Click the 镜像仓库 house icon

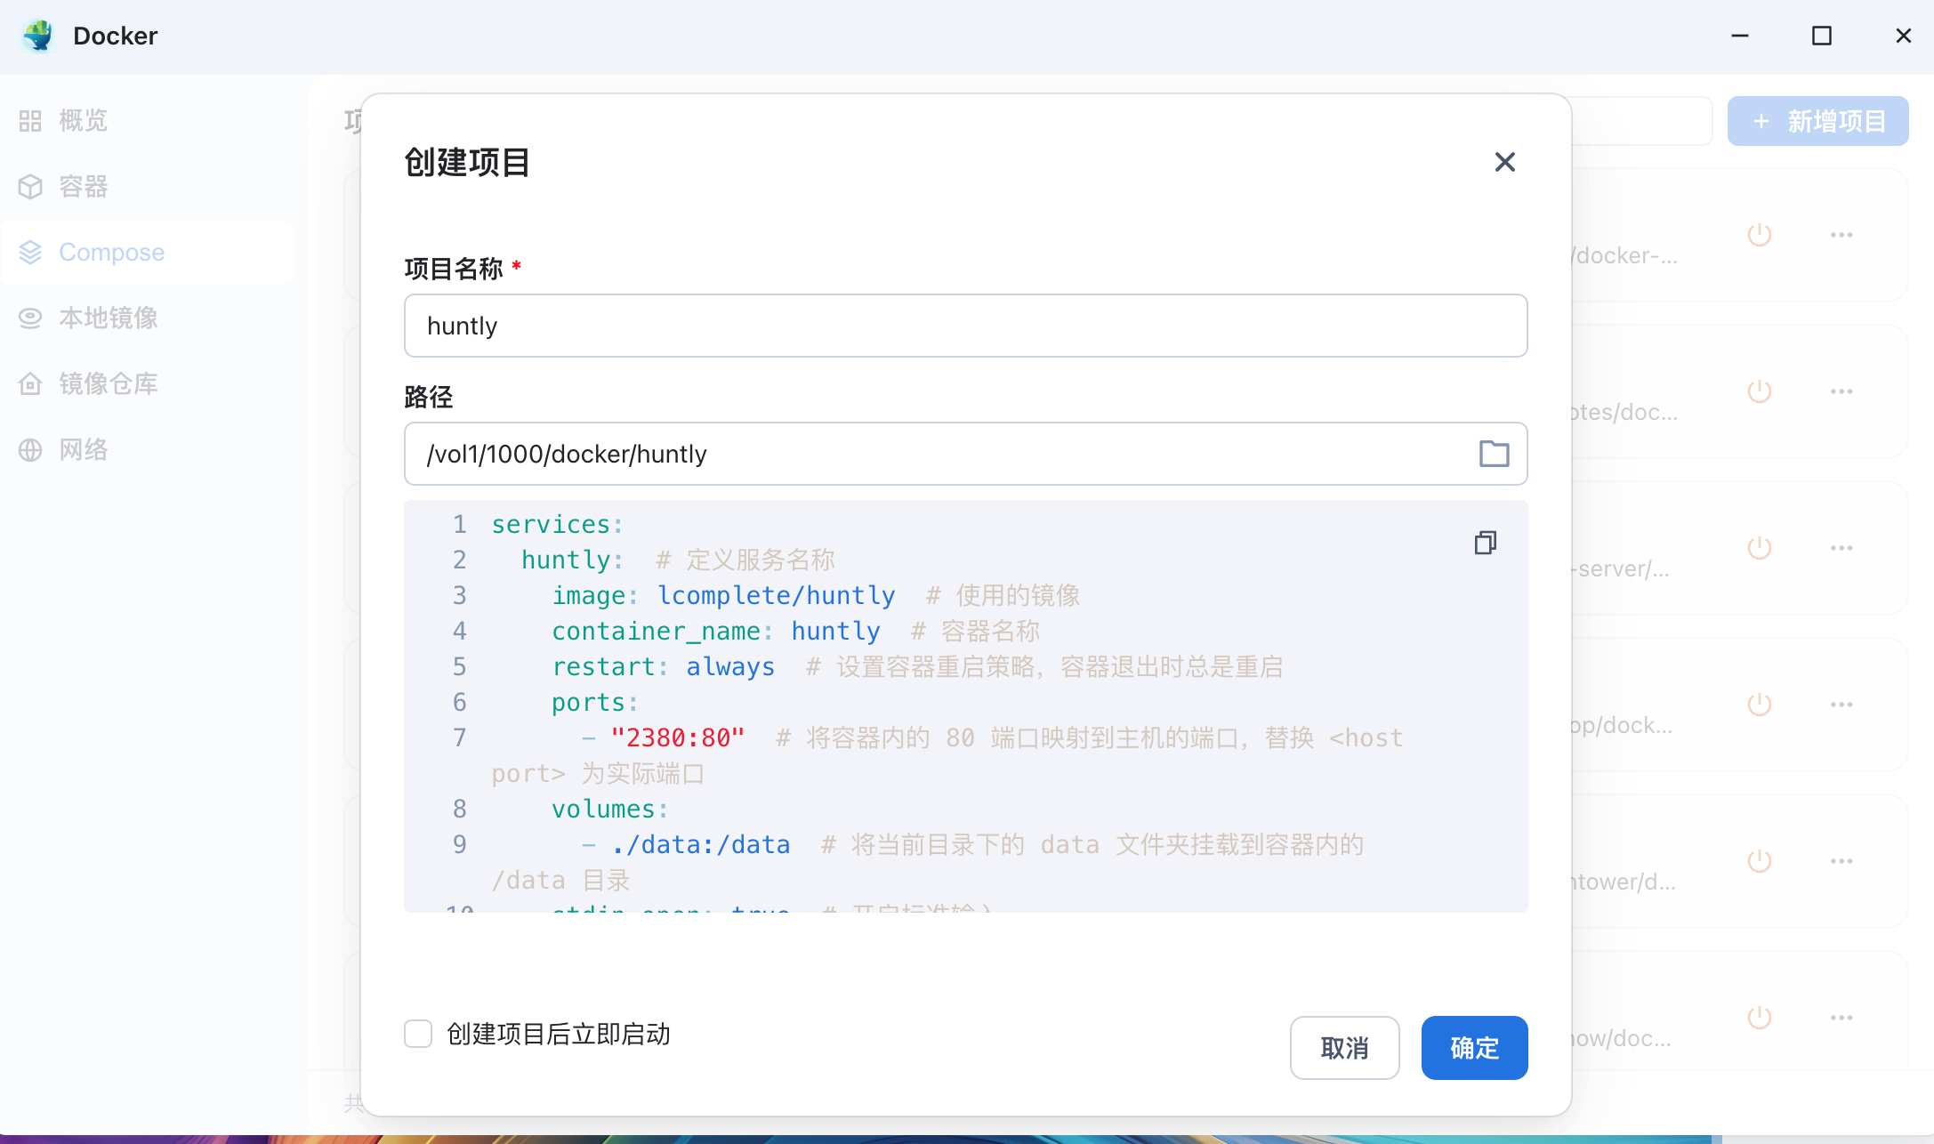tap(30, 384)
